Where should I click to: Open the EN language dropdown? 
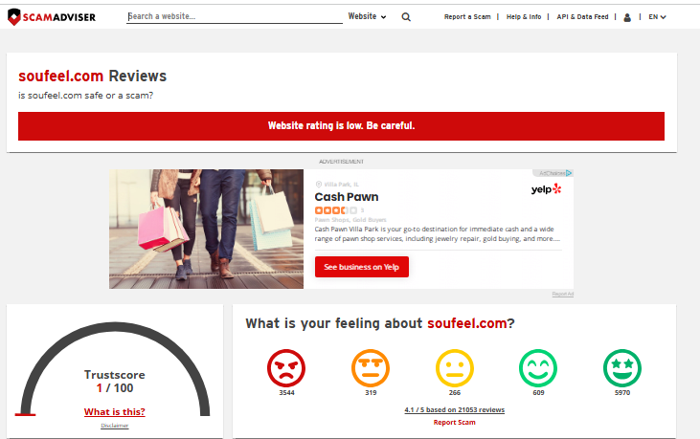pos(657,17)
